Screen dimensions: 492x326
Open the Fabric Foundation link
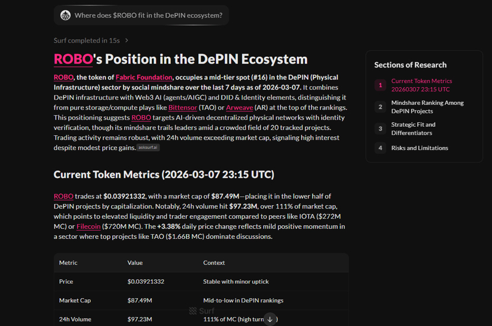(144, 77)
